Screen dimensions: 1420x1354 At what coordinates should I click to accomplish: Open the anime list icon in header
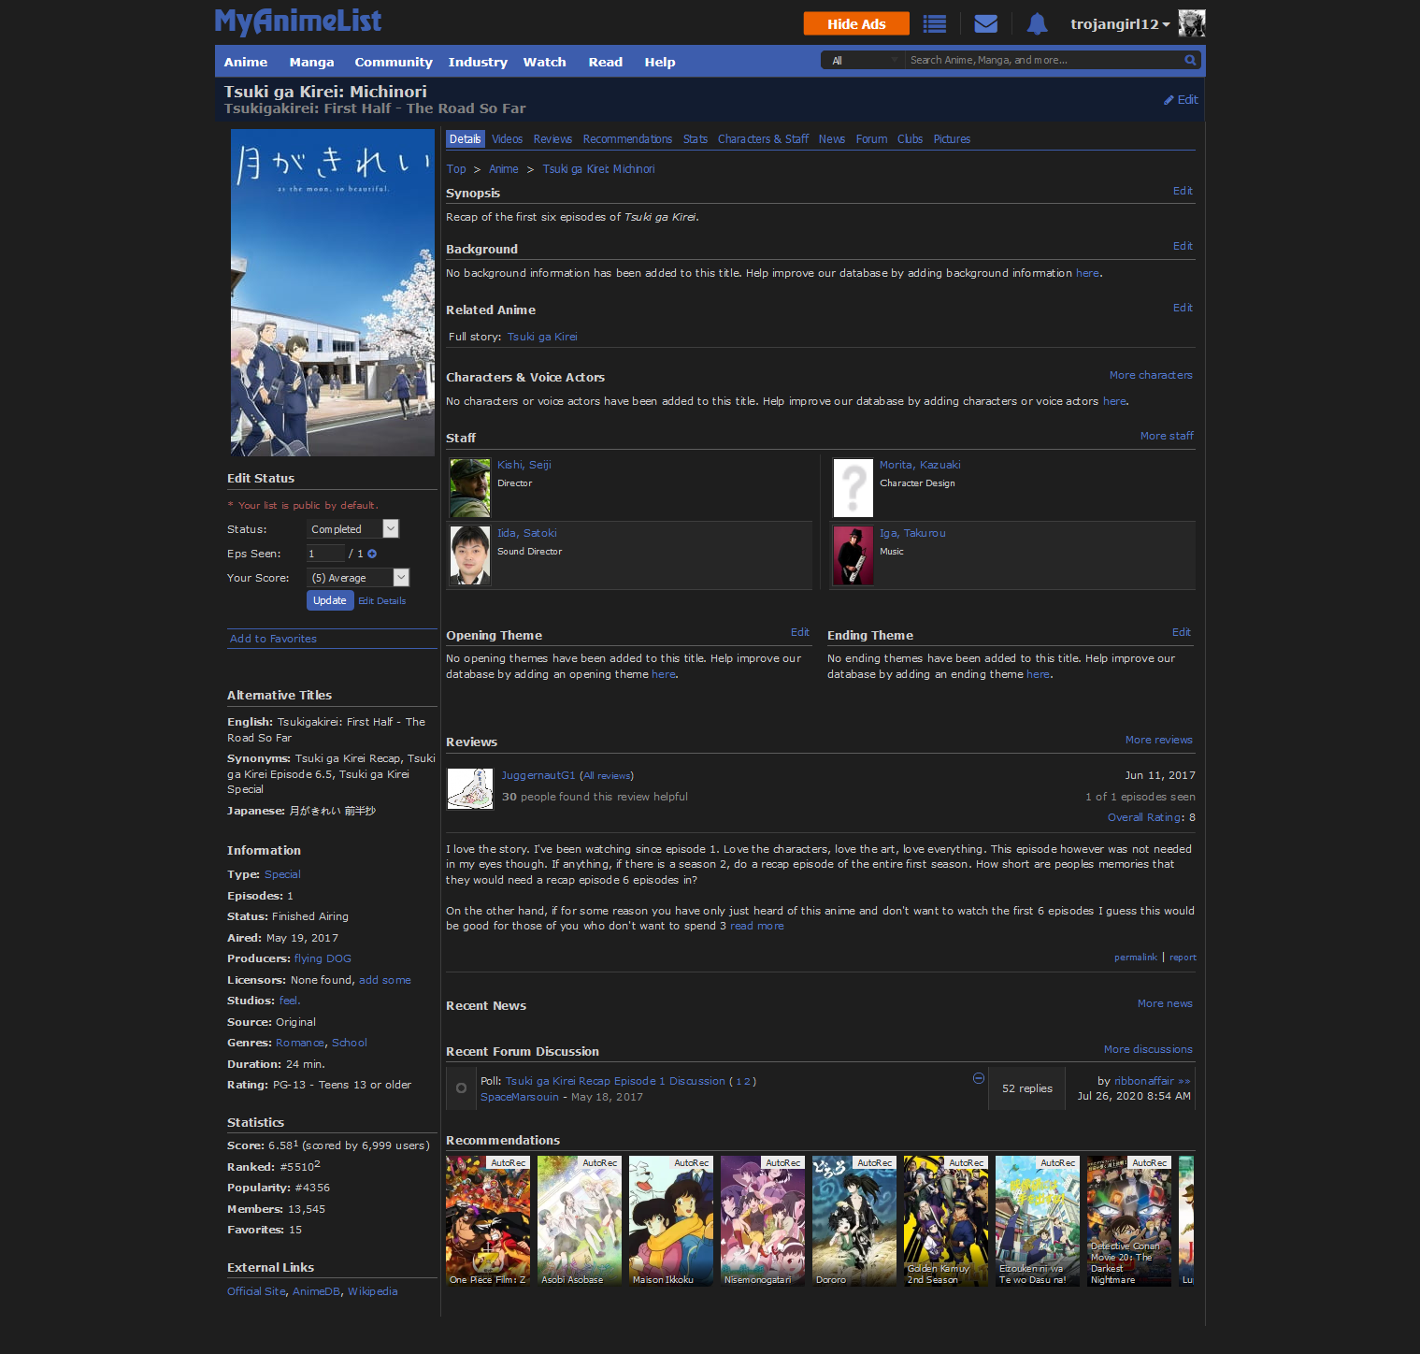point(934,24)
